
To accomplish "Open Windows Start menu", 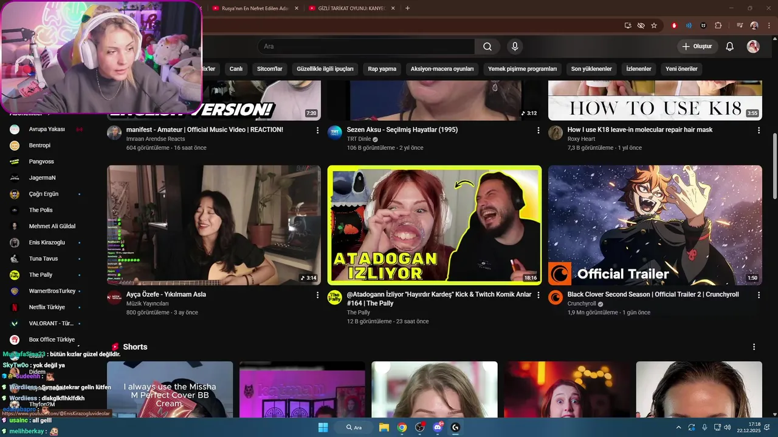I will [323, 427].
